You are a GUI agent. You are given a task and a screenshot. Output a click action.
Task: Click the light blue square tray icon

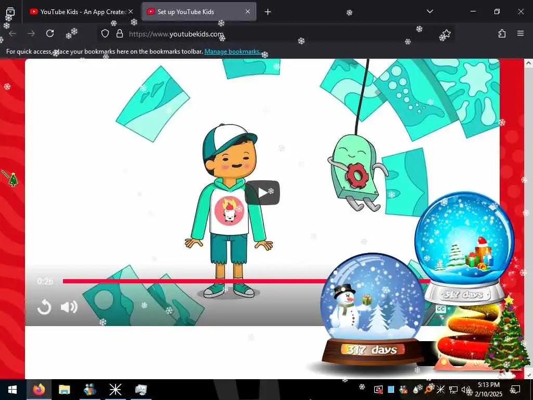391,390
